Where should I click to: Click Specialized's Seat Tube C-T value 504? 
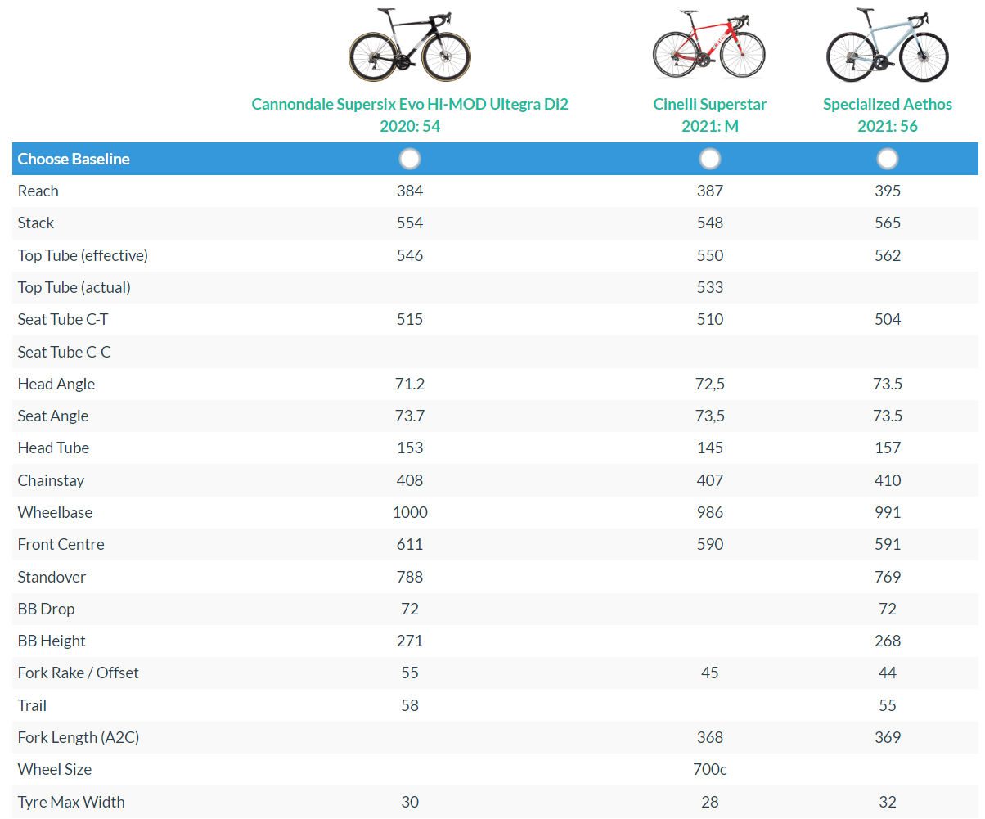(x=888, y=319)
